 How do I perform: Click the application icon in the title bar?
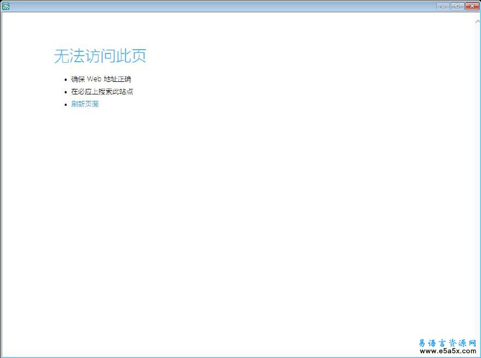pyautogui.click(x=5, y=6)
